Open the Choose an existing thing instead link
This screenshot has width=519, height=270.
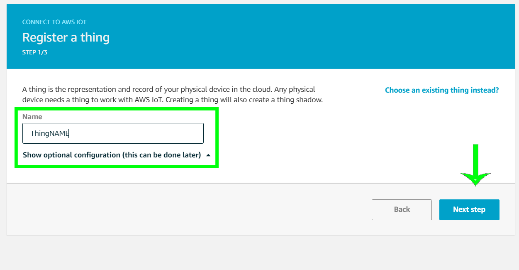click(x=442, y=90)
